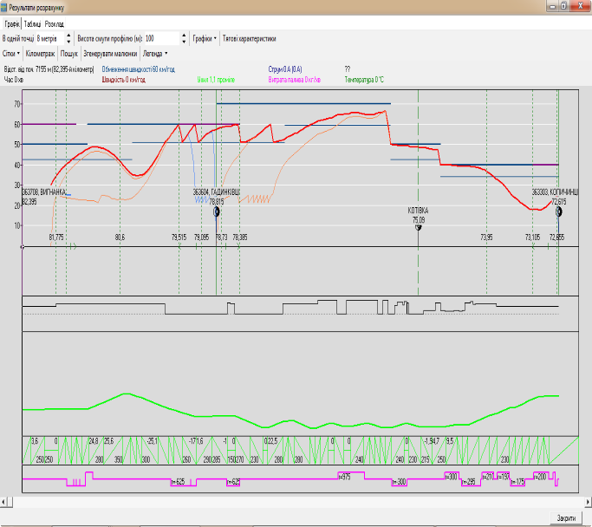Click the КОТІВКА station marker icon
The image size is (592, 527).
tap(418, 226)
